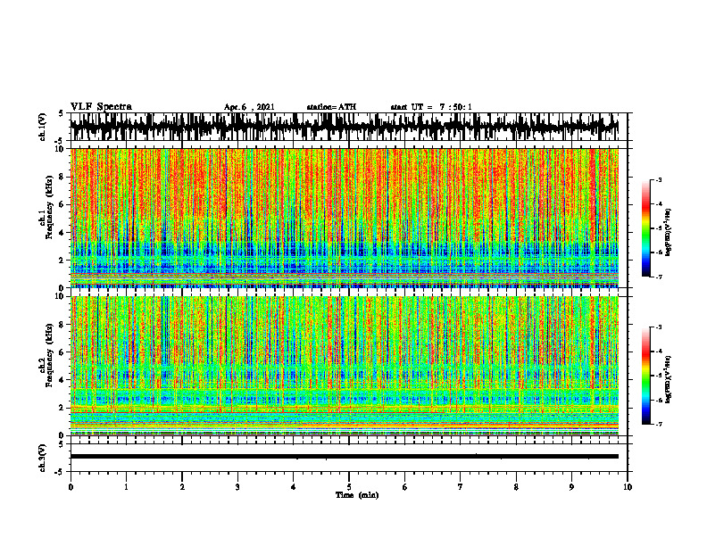707x546 pixels.
Task: Select the '-3' label on ch.1 colorbar
Action: point(658,179)
